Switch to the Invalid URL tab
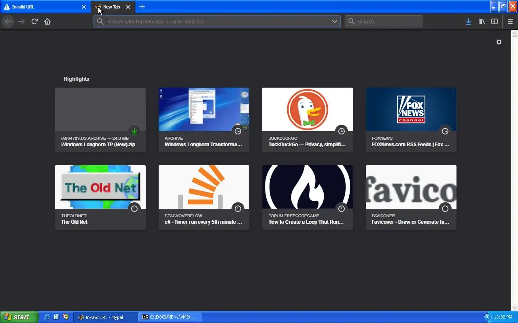The height and width of the screenshot is (323, 518). [x=45, y=7]
